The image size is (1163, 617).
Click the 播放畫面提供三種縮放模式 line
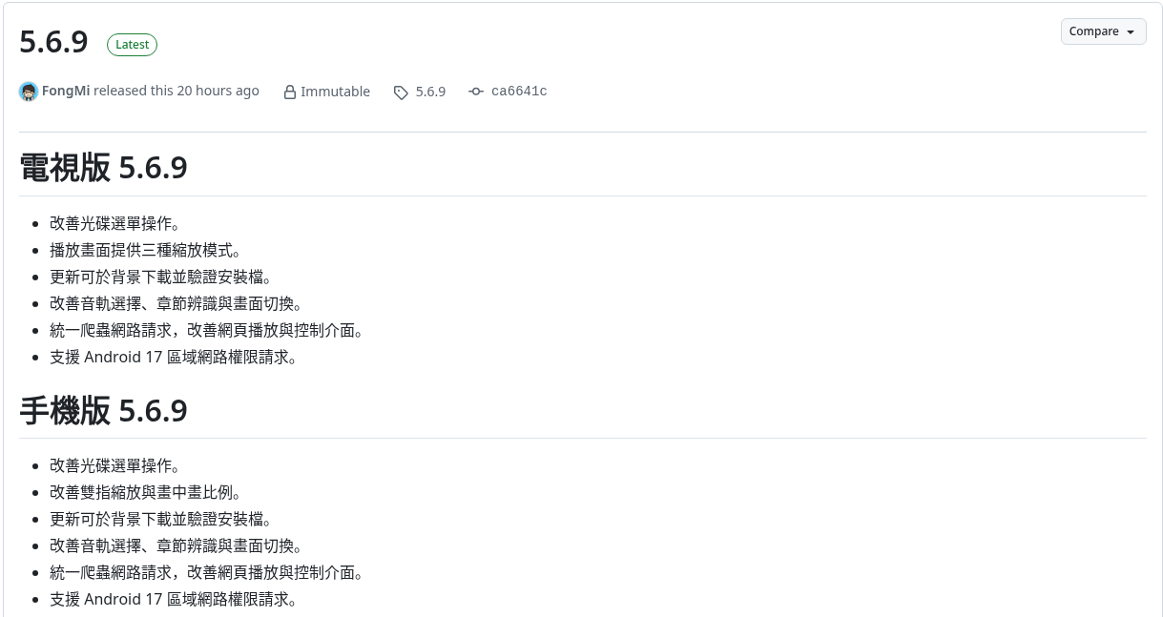(146, 250)
